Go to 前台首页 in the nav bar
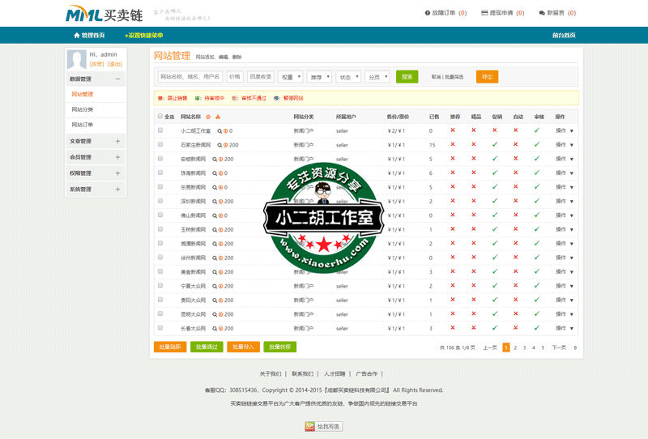This screenshot has height=439, width=648. pos(564,36)
